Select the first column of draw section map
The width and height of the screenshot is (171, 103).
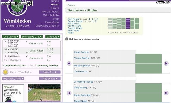[110, 24]
